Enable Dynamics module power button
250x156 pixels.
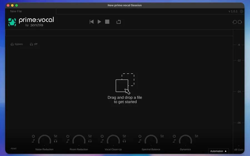(174, 136)
